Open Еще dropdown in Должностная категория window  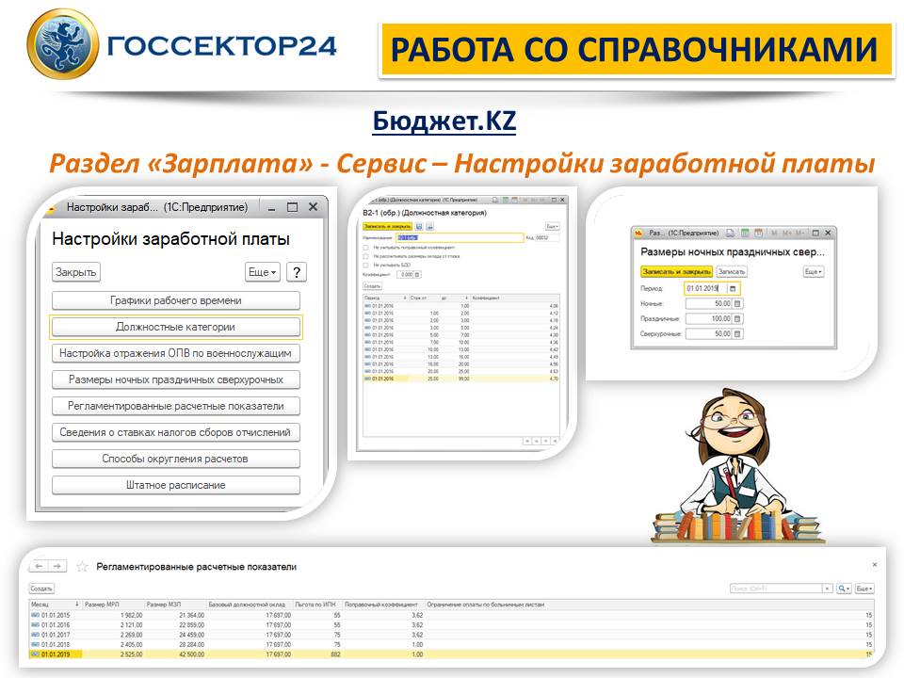coord(553,227)
